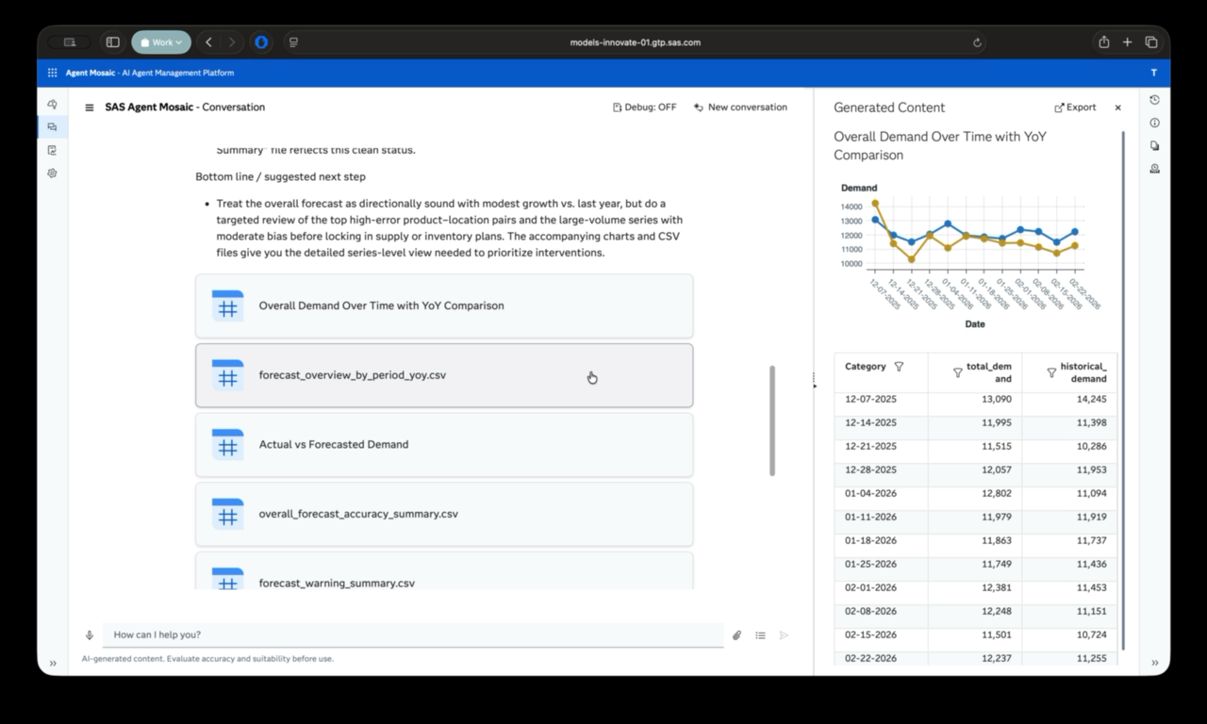This screenshot has height=724, width=1207.
Task: Attach a file using the paperclip icon
Action: (x=736, y=634)
